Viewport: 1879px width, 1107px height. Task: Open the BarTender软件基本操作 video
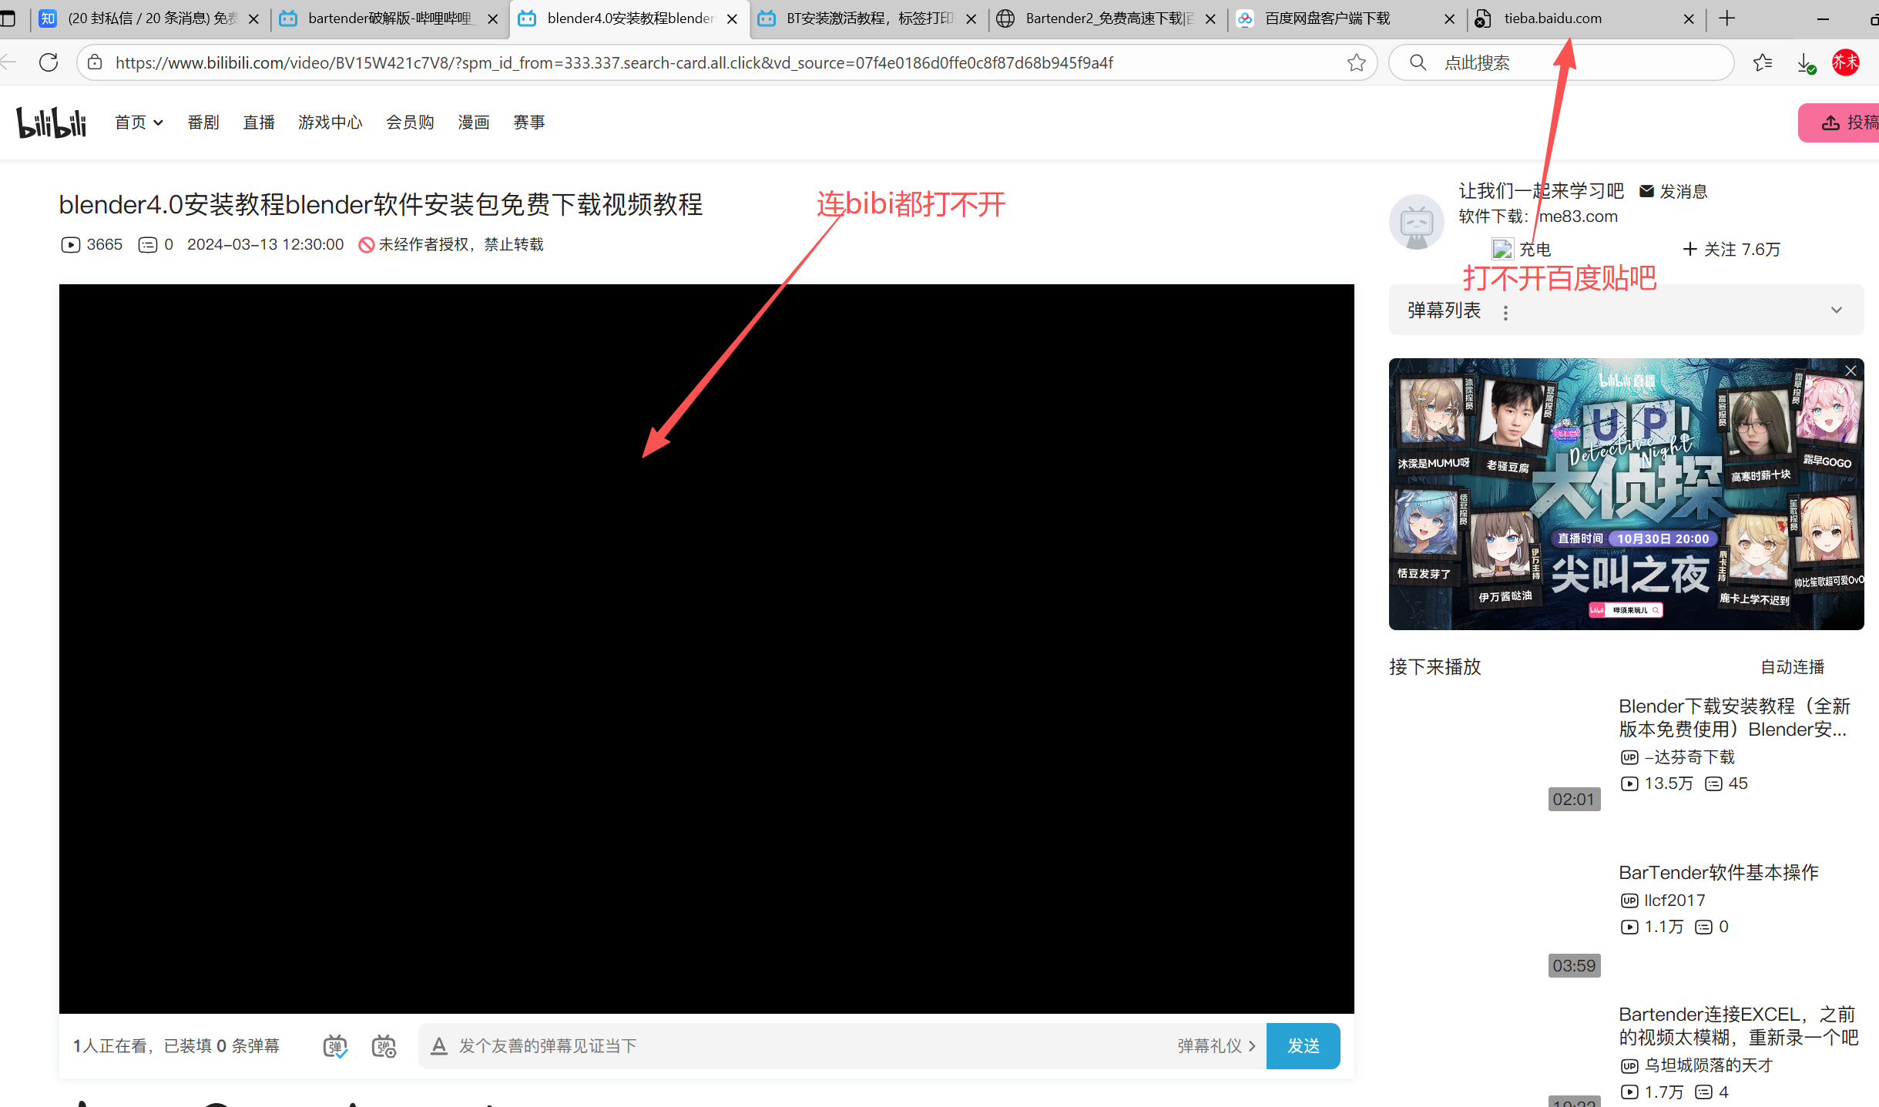tap(1719, 873)
